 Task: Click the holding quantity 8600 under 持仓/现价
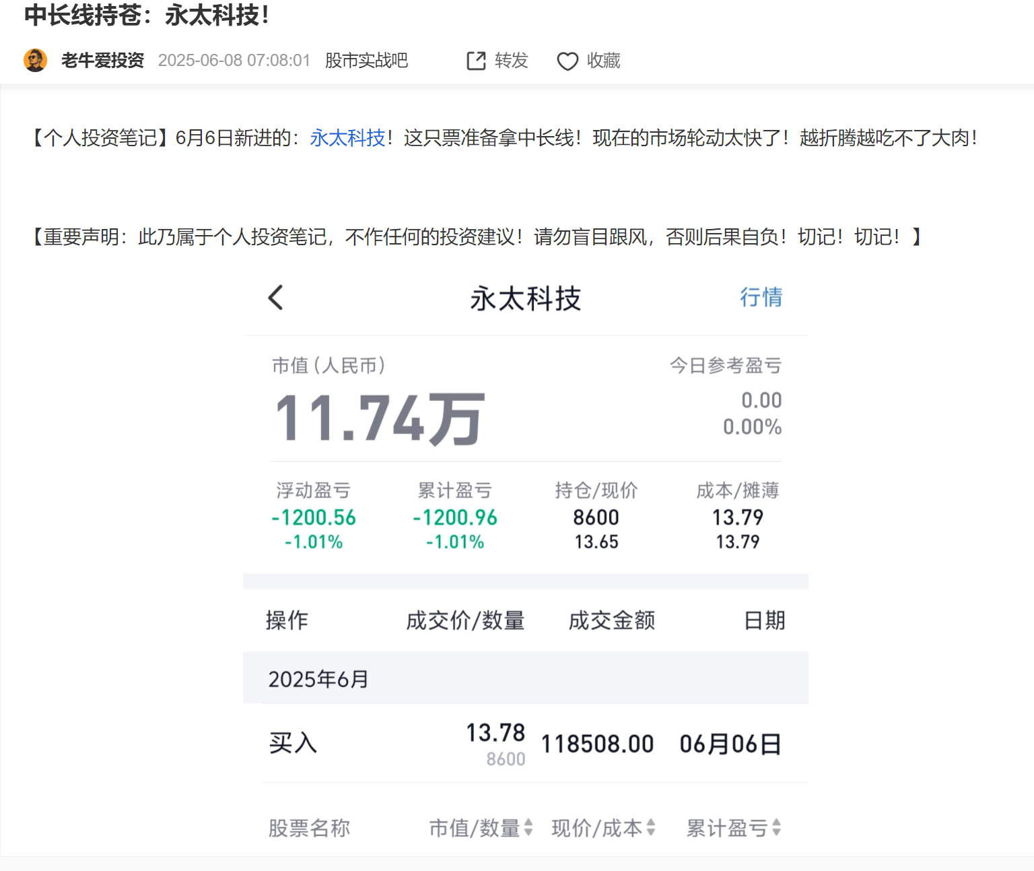[x=596, y=517]
